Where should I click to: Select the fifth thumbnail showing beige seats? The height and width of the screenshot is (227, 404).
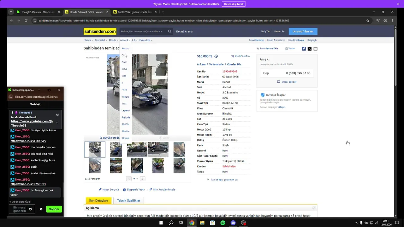(179, 149)
